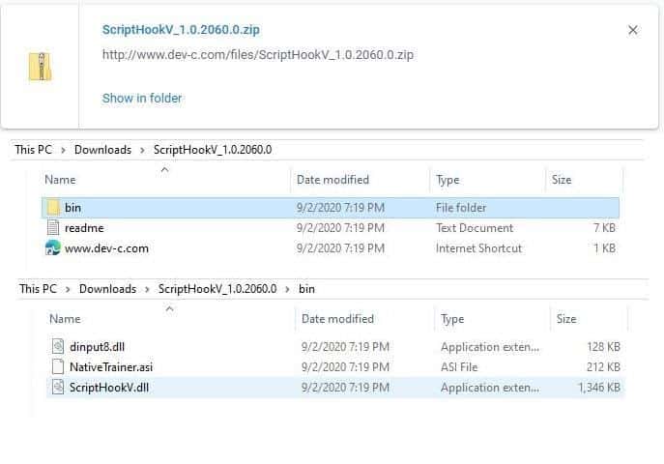Expand chevron after This PC in upper breadcrumb
This screenshot has height=464, width=664.
[x=63, y=150]
